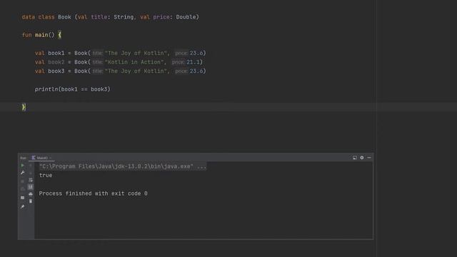Go up the stack trace arrow

[x=31, y=165]
